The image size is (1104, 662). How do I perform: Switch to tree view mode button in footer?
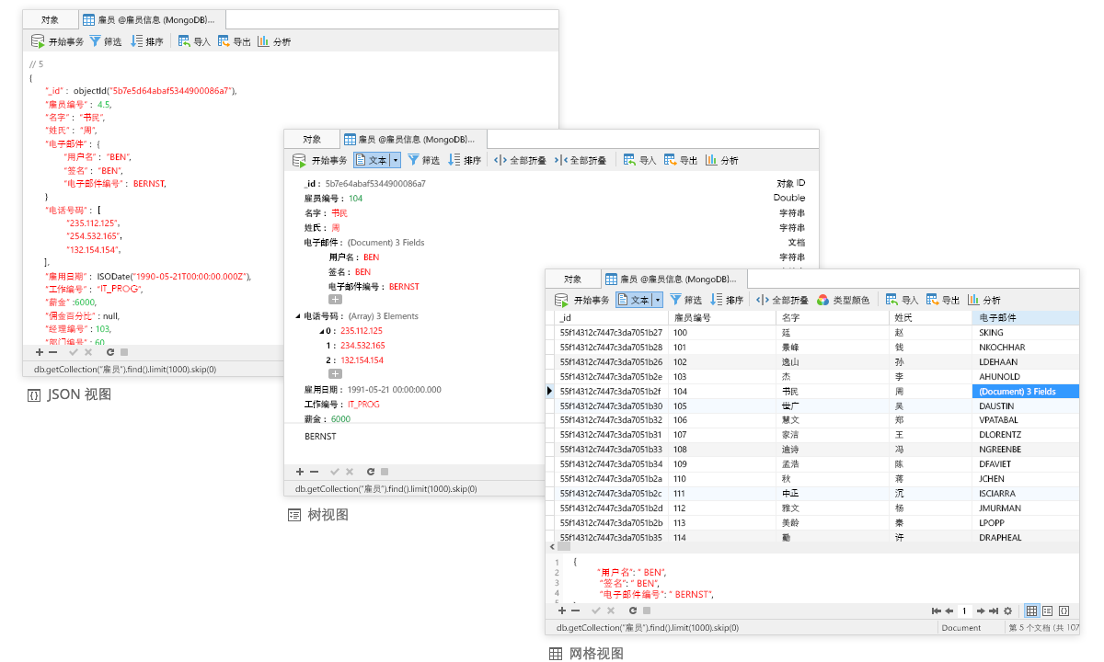pos(1047,611)
